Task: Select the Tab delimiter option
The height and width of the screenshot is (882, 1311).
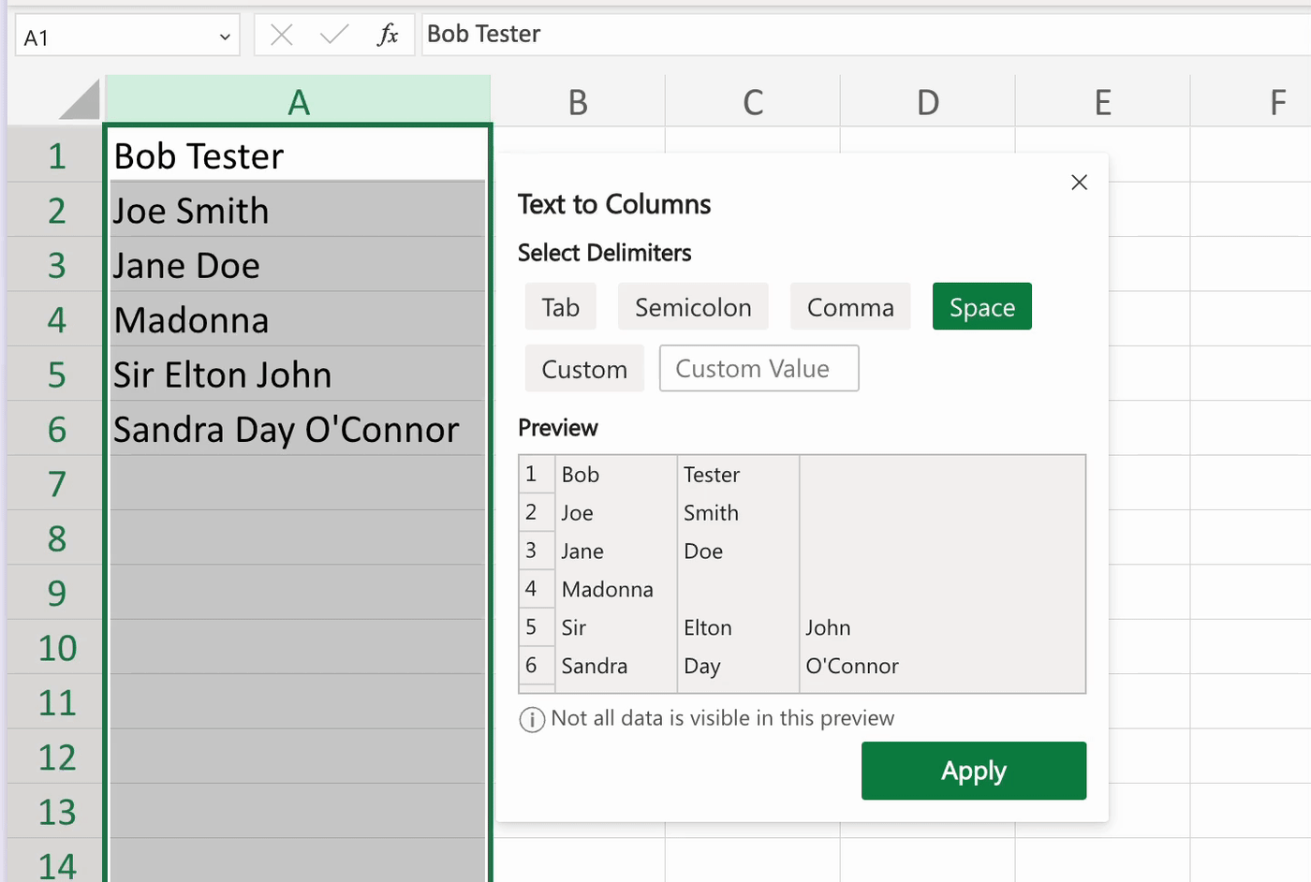Action: click(560, 307)
